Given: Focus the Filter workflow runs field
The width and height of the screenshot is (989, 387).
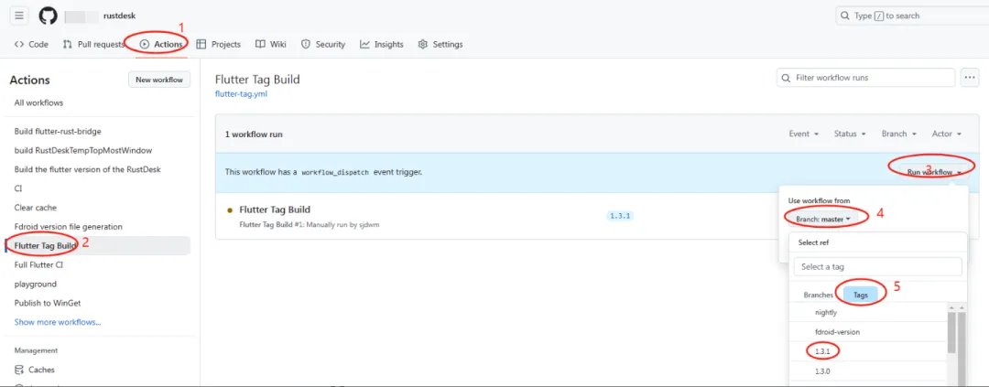Looking at the screenshot, I should (x=865, y=78).
